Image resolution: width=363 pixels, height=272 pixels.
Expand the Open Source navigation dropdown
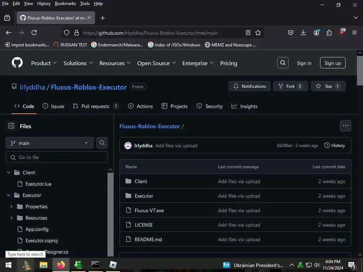[156, 63]
